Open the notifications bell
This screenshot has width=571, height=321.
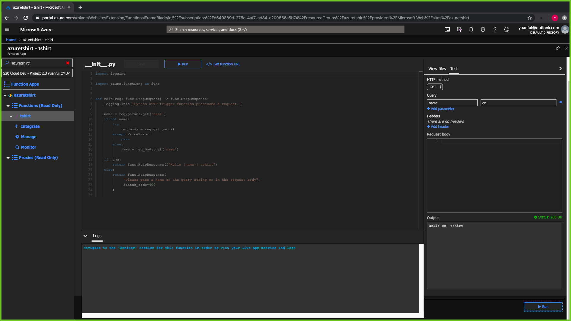point(471,29)
